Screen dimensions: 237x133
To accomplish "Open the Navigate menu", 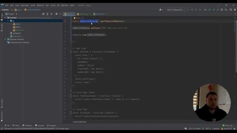I will 25,5.
